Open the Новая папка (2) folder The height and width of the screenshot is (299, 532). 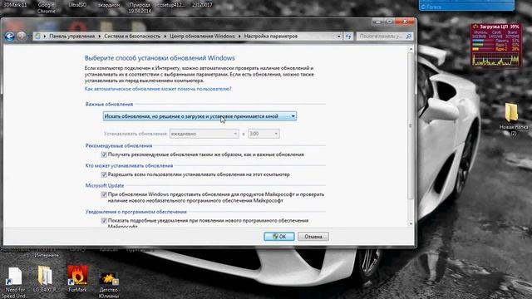(513, 120)
